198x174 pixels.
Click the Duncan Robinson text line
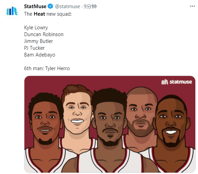tap(44, 34)
